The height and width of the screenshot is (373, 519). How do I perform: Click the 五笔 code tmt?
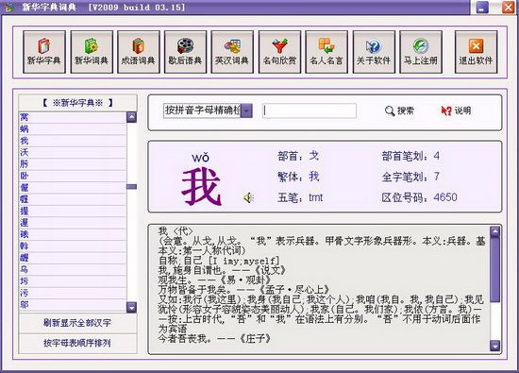pos(316,197)
